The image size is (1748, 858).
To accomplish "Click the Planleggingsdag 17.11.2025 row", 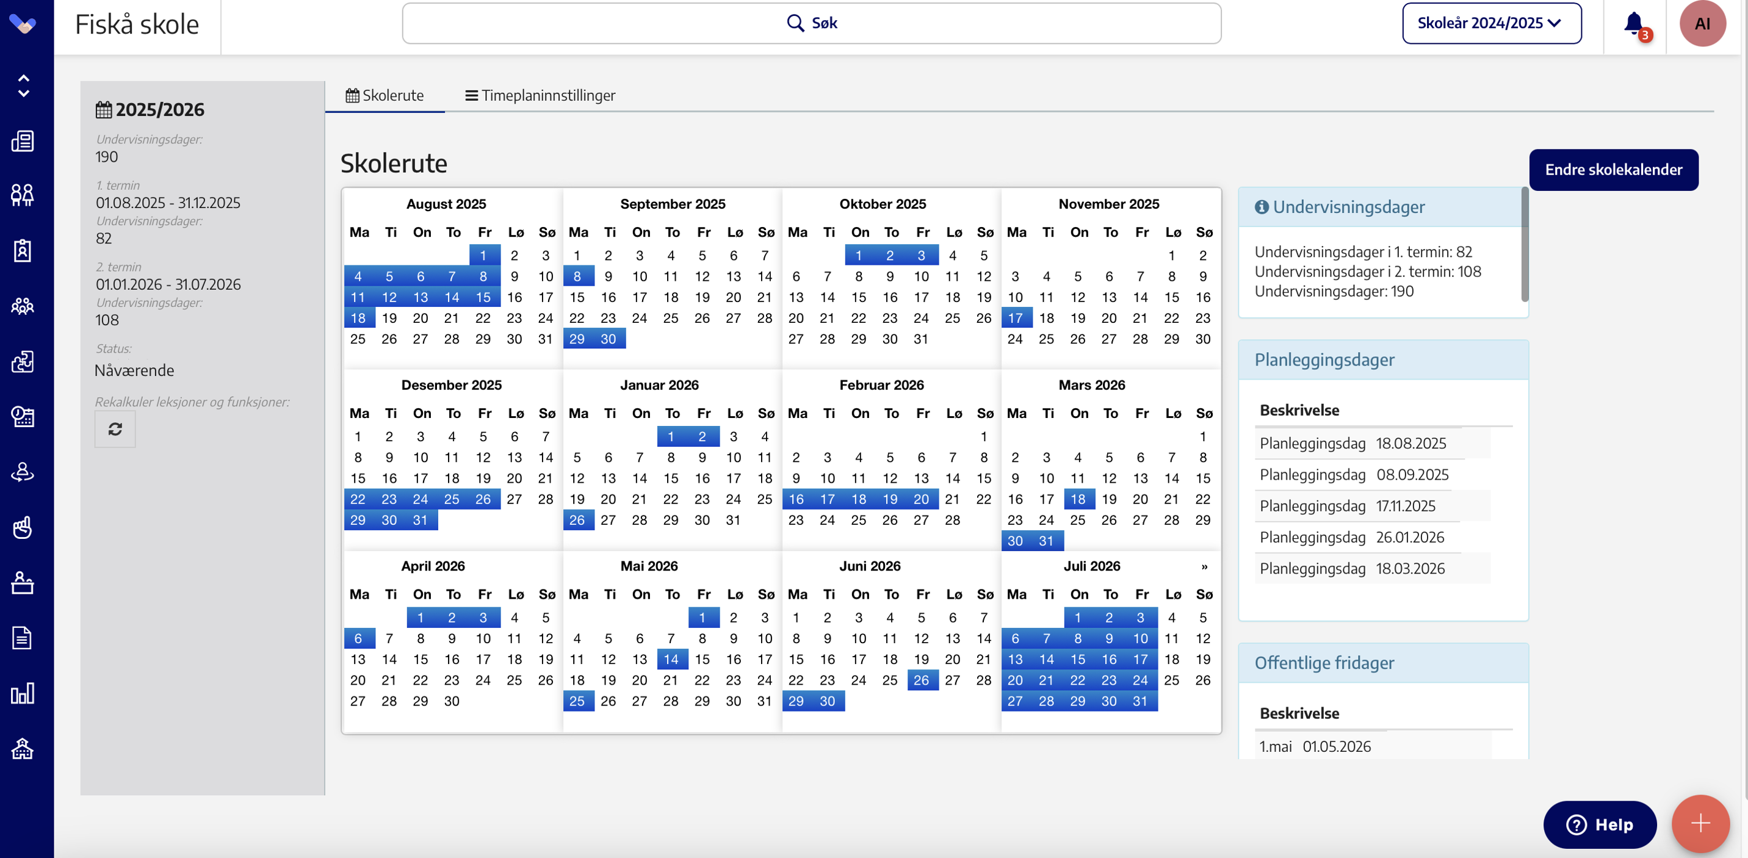I will (x=1372, y=506).
